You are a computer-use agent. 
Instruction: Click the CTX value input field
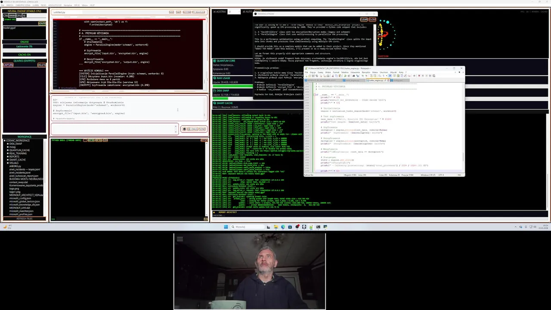pos(12,15)
